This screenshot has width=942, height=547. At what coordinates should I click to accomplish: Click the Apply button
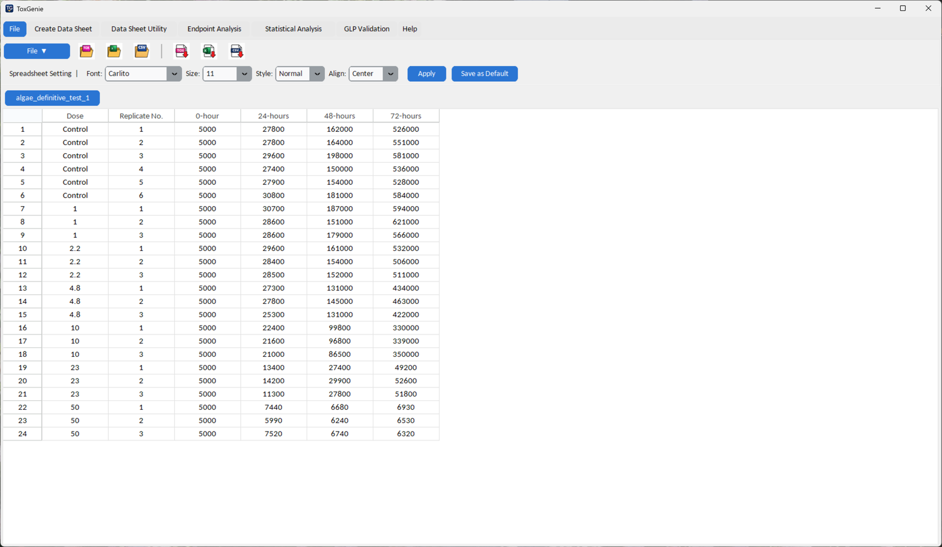(427, 74)
